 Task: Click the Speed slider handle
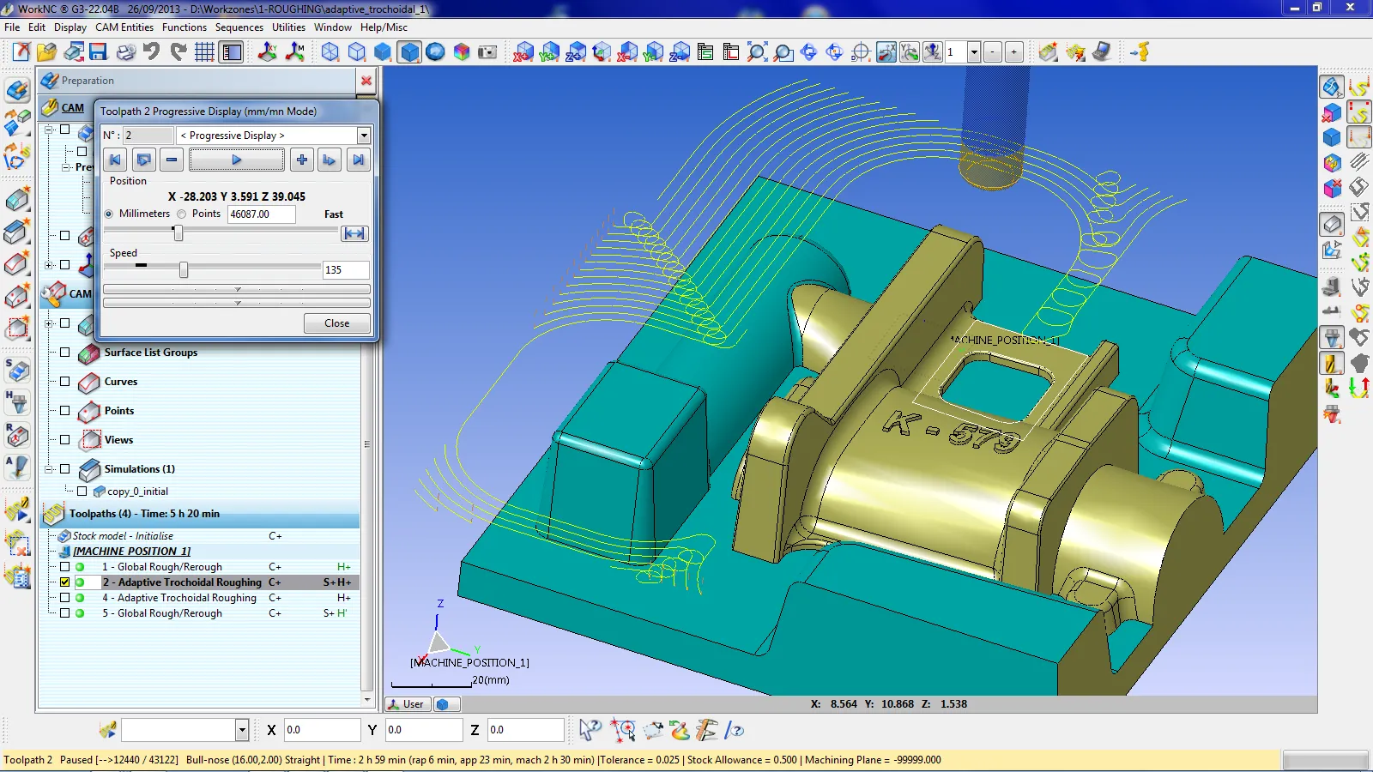[183, 270]
